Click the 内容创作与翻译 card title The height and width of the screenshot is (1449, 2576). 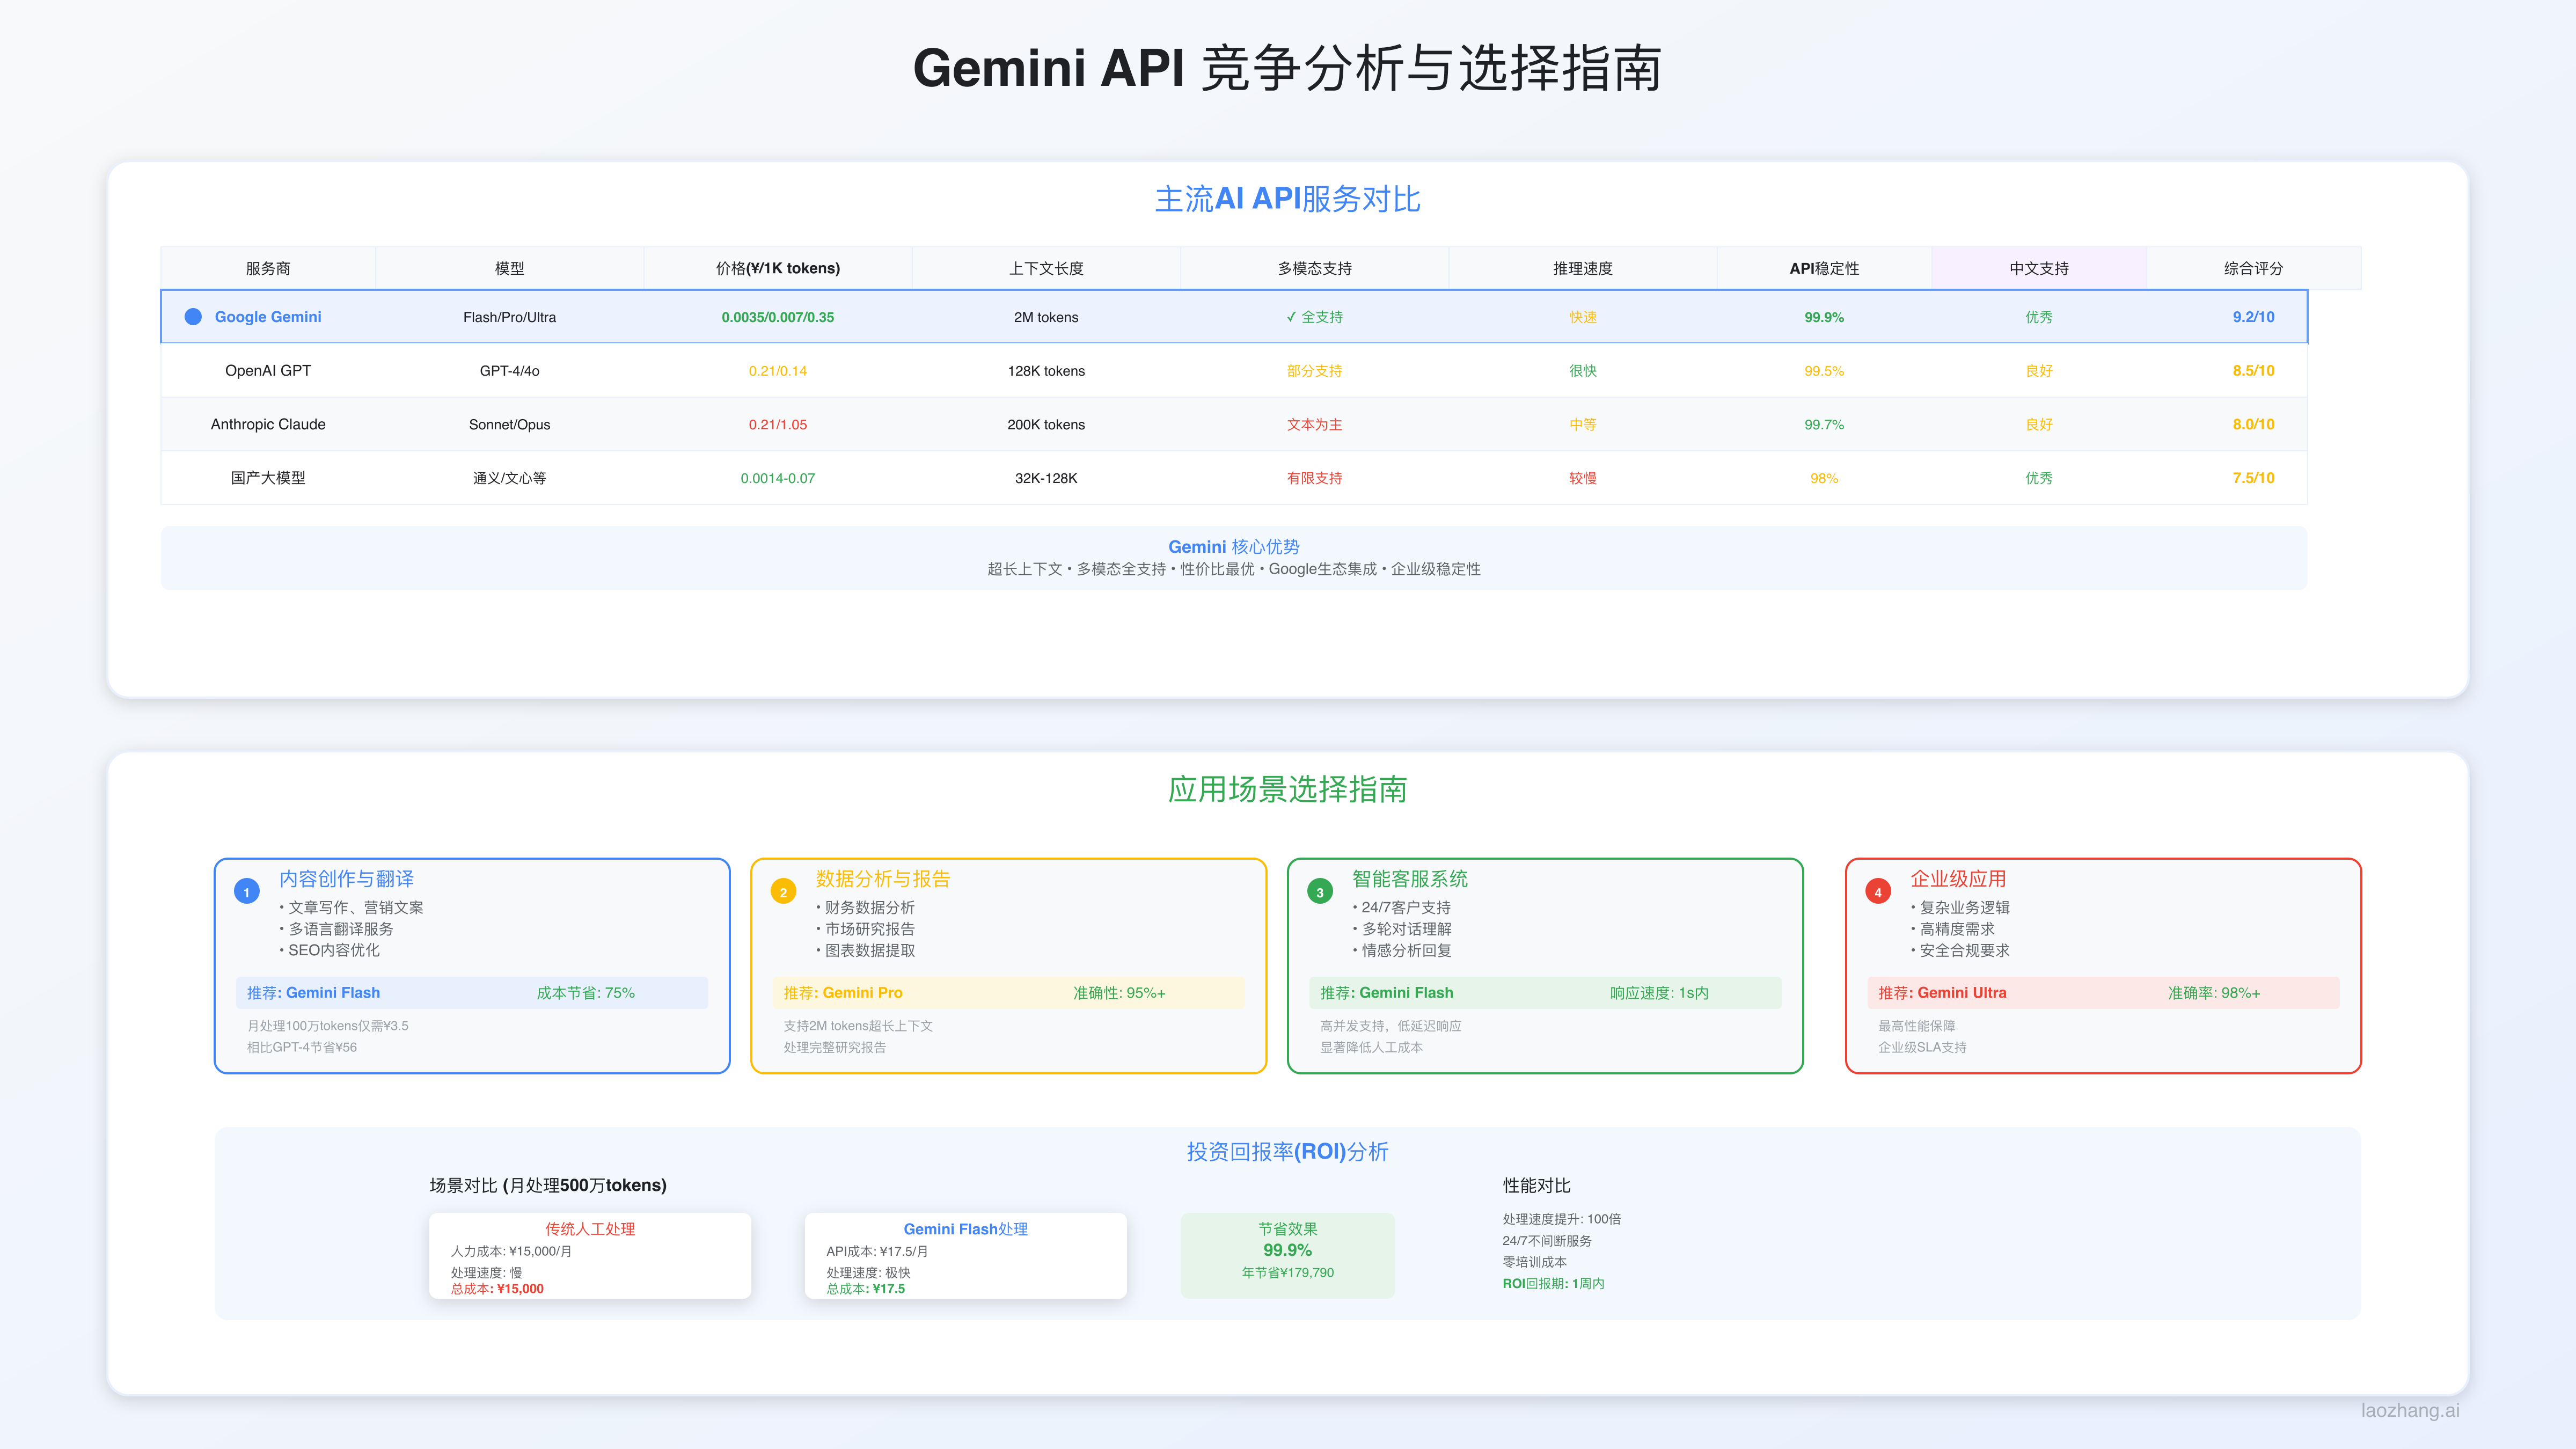coord(346,879)
